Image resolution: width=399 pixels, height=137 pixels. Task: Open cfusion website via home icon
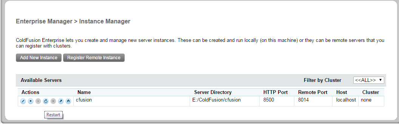68,101
